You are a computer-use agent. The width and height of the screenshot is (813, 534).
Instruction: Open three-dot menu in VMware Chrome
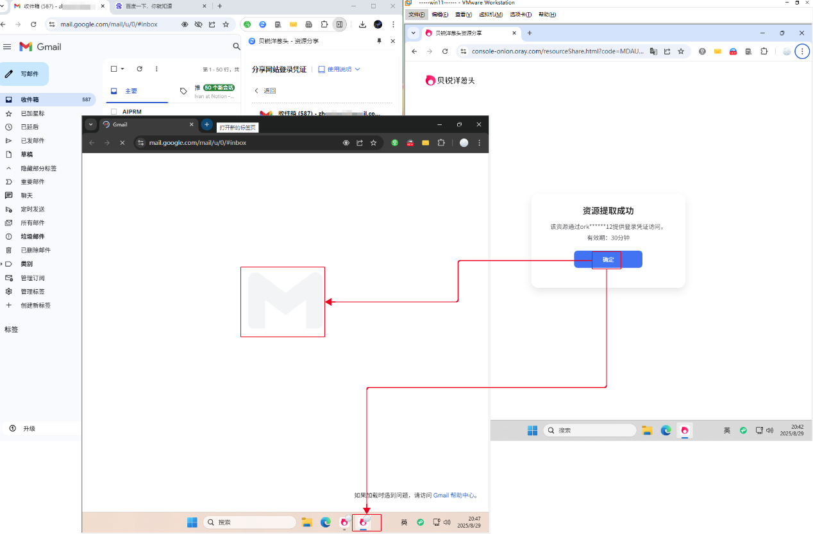pos(801,51)
